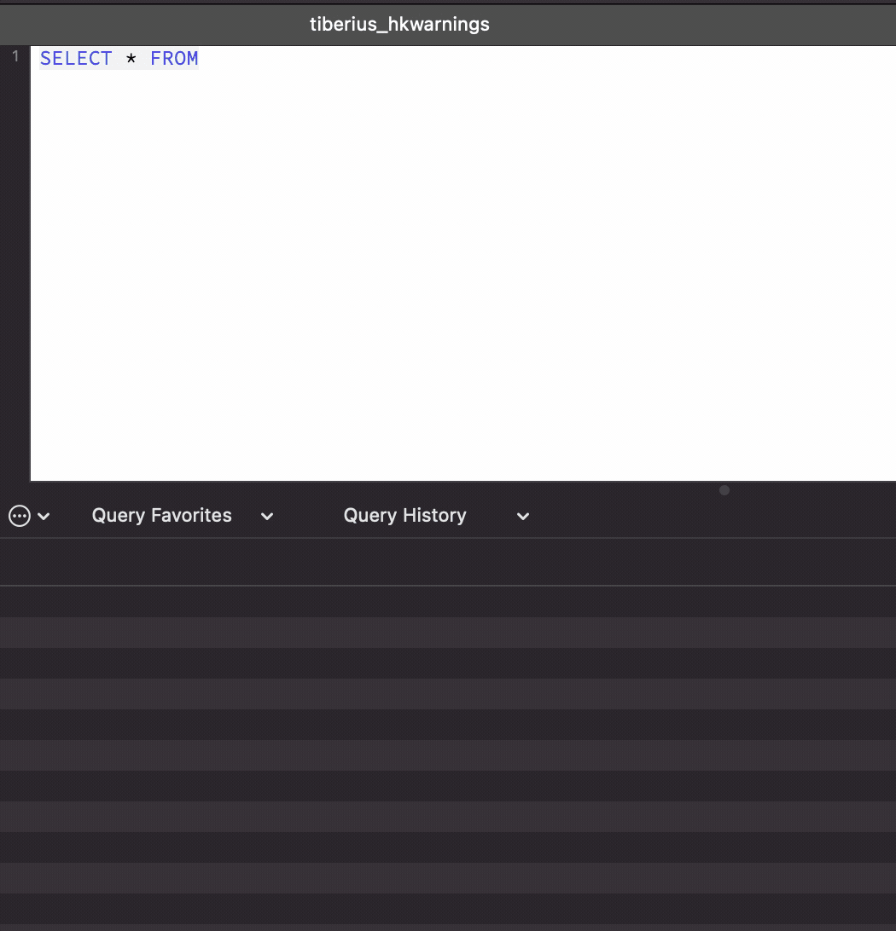Open the Query History list
The height and width of the screenshot is (931, 896).
coord(404,515)
